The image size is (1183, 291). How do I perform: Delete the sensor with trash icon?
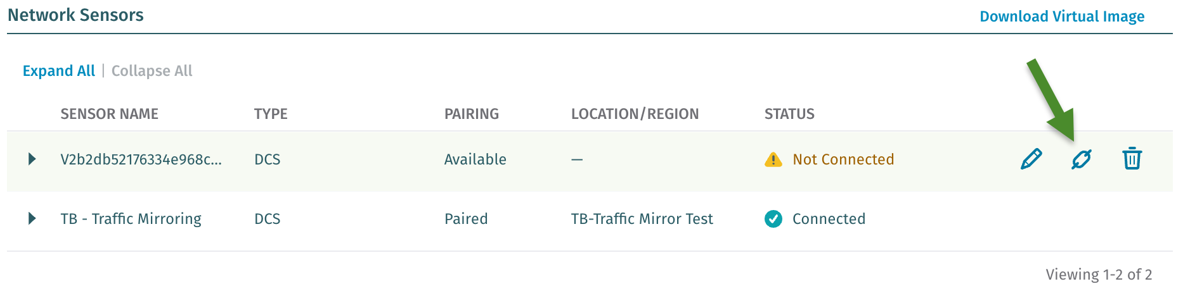[1132, 158]
